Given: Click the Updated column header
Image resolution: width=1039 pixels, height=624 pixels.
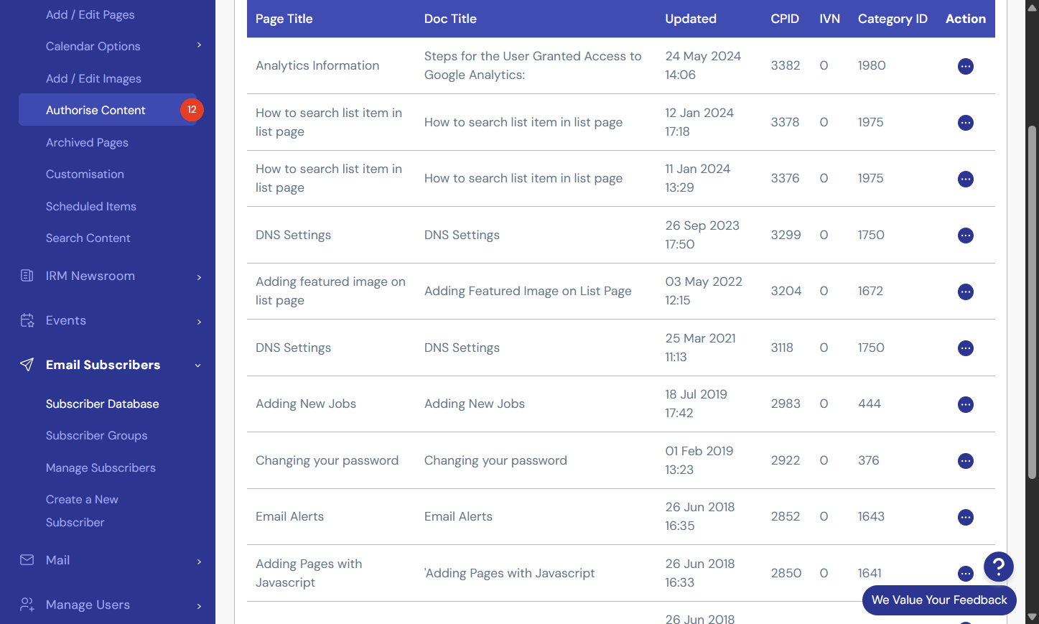Looking at the screenshot, I should 691,19.
